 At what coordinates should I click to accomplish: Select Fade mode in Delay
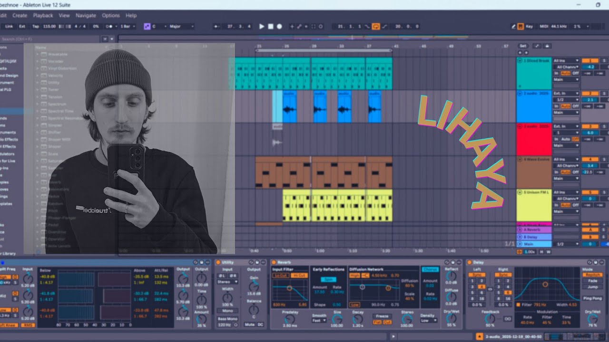[x=593, y=281]
